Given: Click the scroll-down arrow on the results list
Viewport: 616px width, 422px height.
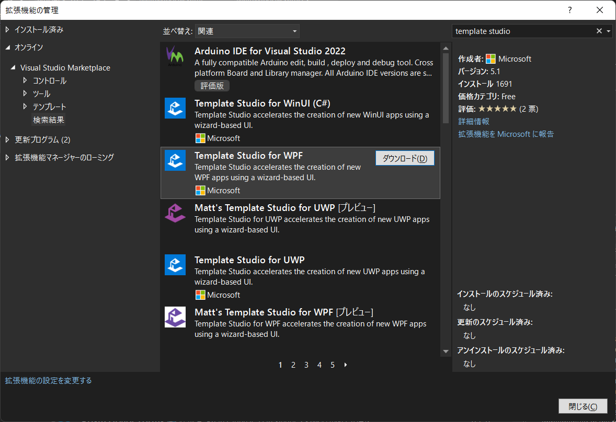Looking at the screenshot, I should [x=445, y=350].
